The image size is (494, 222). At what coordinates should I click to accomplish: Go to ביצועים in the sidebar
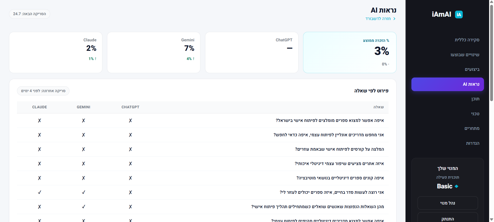[472, 69]
